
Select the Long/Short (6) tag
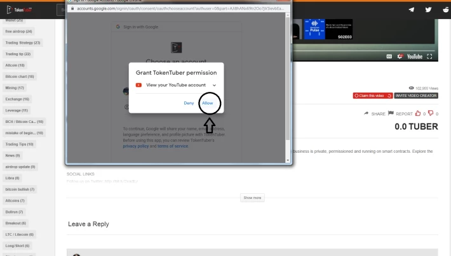17,246
